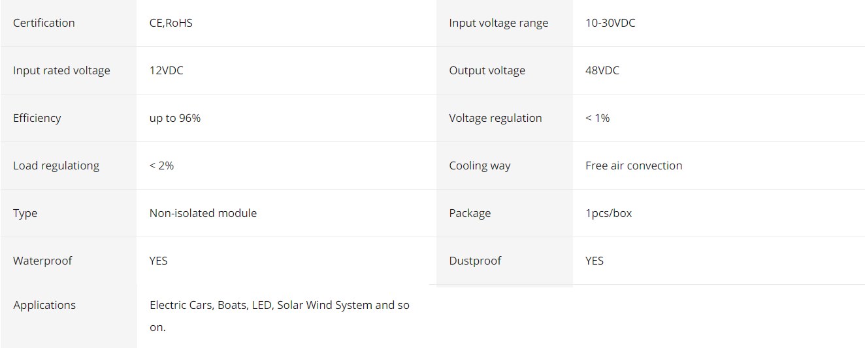Click the Applications label cell
Image resolution: width=865 pixels, height=348 pixels.
(44, 305)
